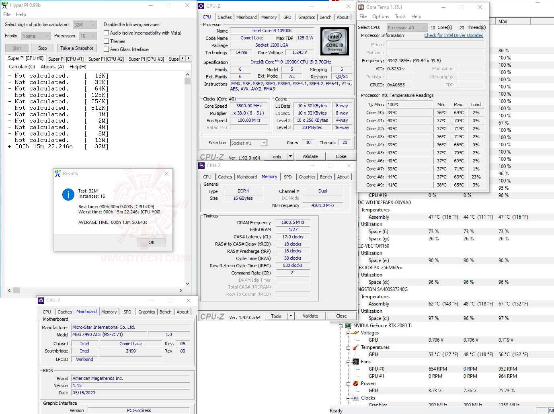
Task: Check the Aero Glass Interface option
Action: point(107,49)
